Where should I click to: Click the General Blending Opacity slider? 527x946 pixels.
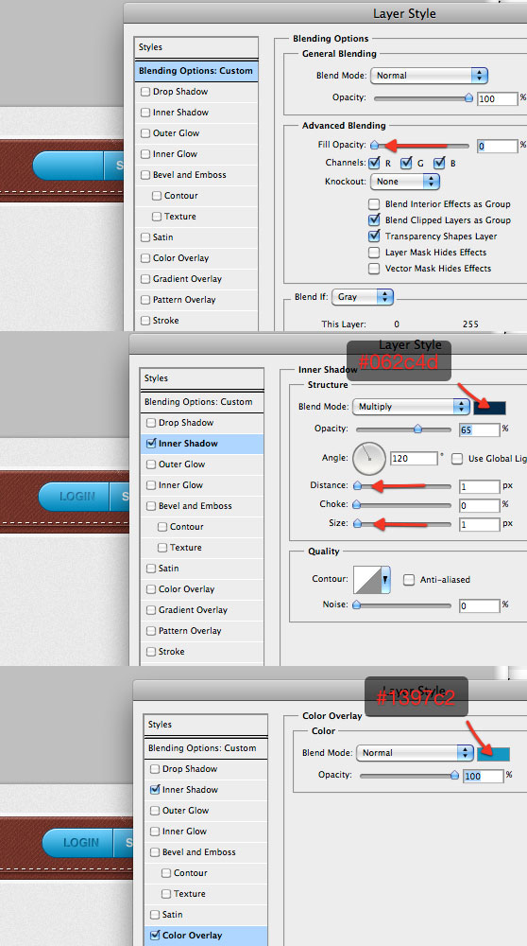(421, 97)
